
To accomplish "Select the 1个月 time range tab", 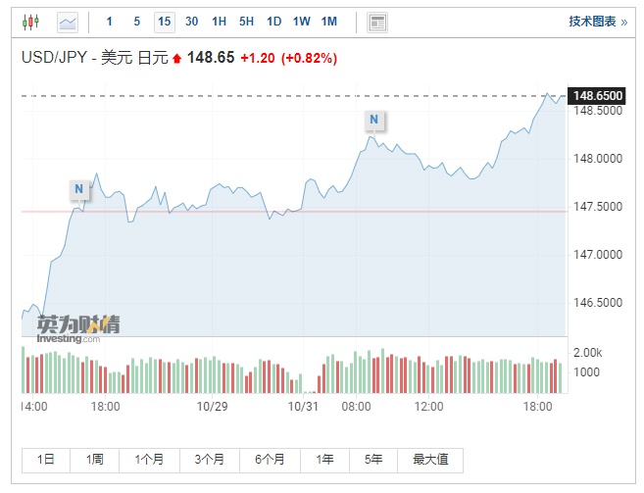I will [151, 460].
